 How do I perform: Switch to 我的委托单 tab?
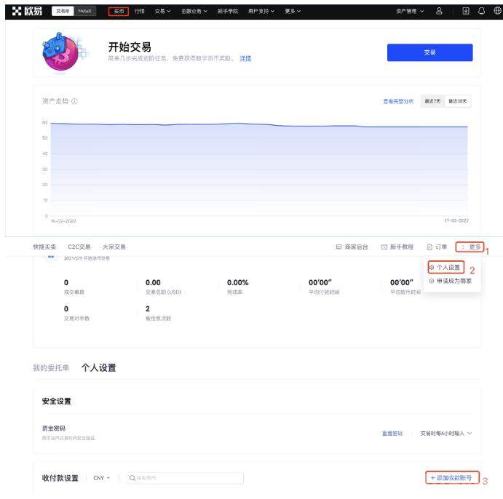point(51,368)
